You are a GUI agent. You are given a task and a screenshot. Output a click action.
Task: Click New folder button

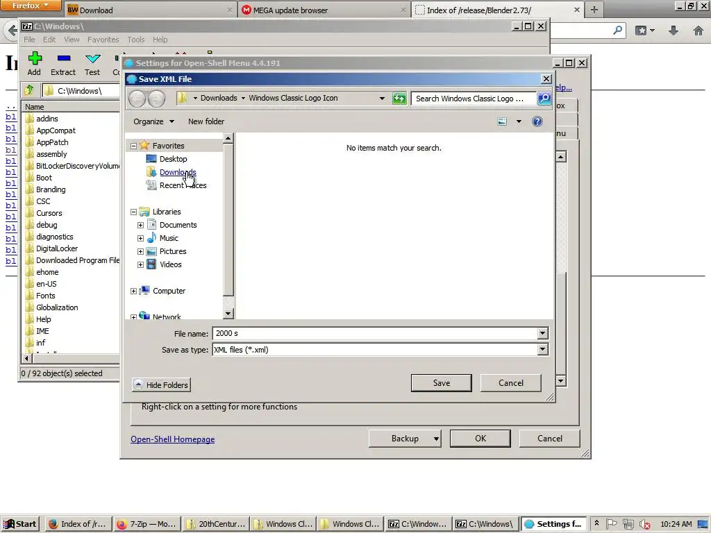point(206,121)
